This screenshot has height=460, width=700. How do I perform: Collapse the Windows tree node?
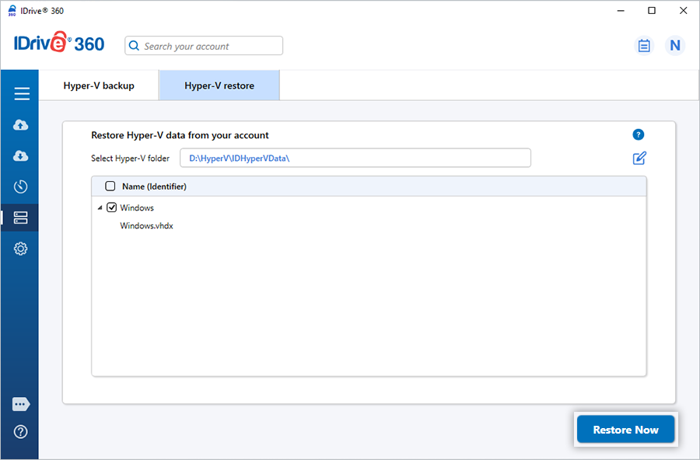pyautogui.click(x=100, y=208)
